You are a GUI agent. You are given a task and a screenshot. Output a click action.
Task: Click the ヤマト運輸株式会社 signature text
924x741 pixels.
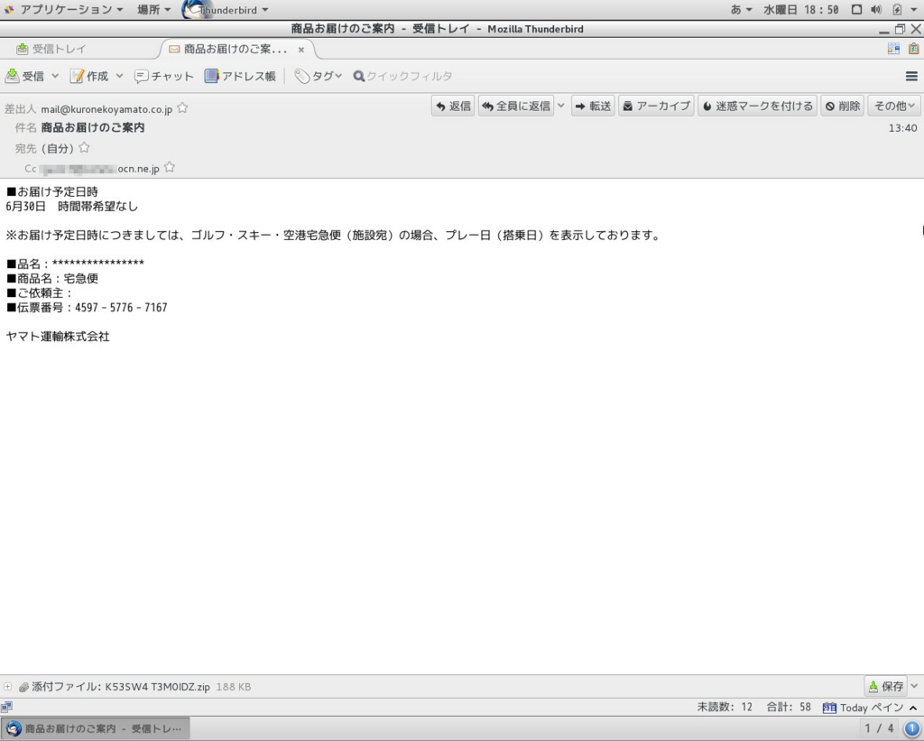click(58, 337)
